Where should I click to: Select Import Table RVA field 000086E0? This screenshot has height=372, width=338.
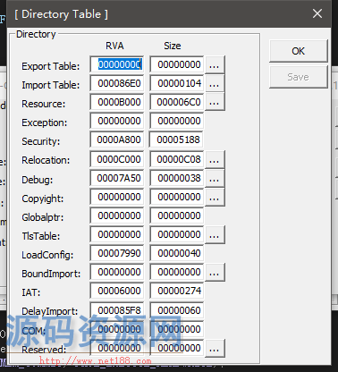pyautogui.click(x=117, y=83)
